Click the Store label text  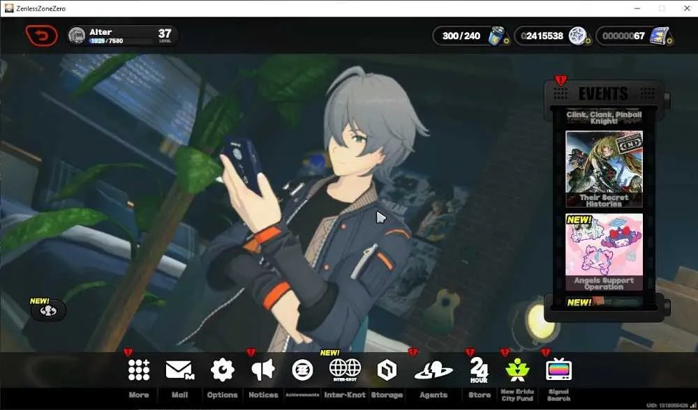point(479,395)
